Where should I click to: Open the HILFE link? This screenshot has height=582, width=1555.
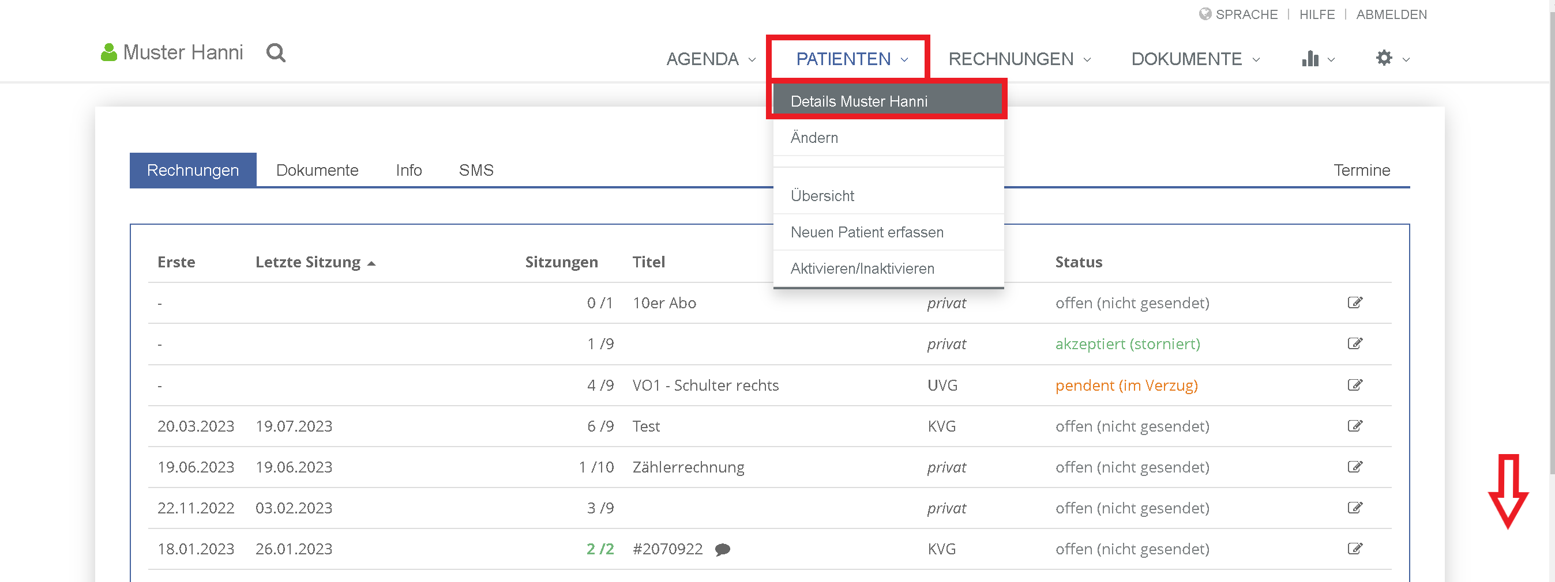[1317, 14]
